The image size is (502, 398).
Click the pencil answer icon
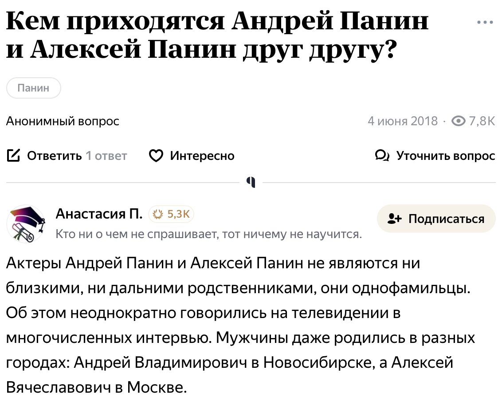(14, 156)
